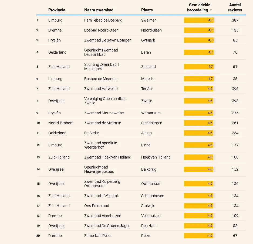Sort by Aantal reviews column header

[x=235, y=7]
